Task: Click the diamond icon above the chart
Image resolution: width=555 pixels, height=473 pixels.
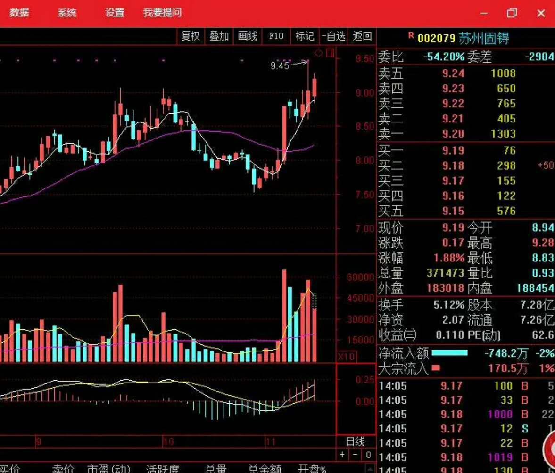Action: pos(319,53)
